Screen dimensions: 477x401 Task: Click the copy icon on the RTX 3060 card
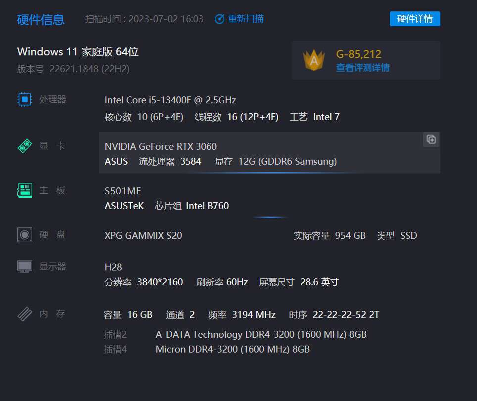click(430, 139)
